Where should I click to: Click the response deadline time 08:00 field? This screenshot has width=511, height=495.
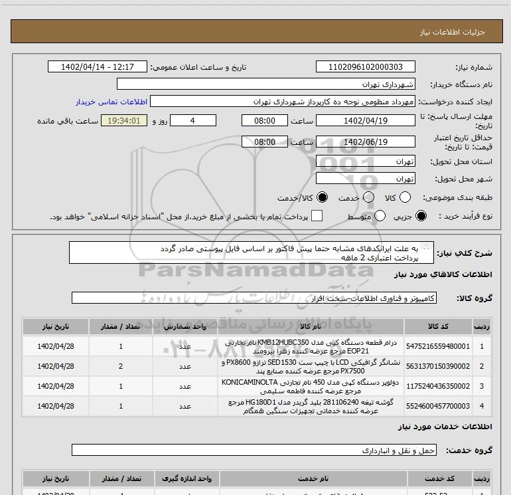[x=265, y=120]
